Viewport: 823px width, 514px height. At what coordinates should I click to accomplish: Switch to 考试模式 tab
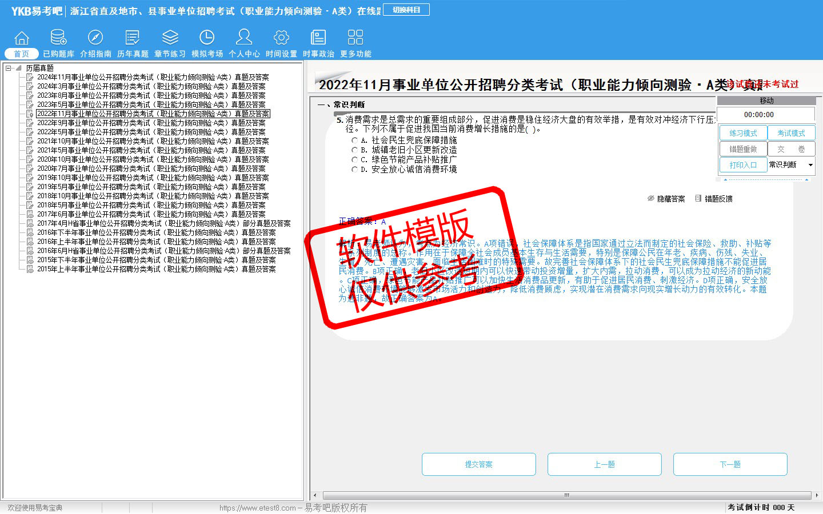(x=791, y=133)
